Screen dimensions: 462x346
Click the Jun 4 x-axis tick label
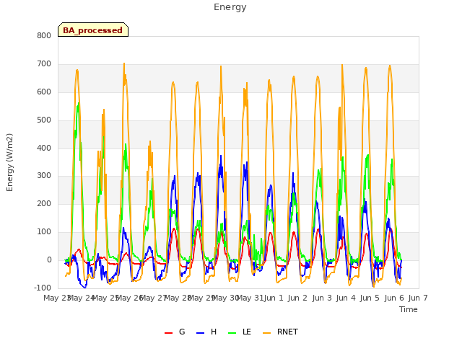(x=346, y=298)
